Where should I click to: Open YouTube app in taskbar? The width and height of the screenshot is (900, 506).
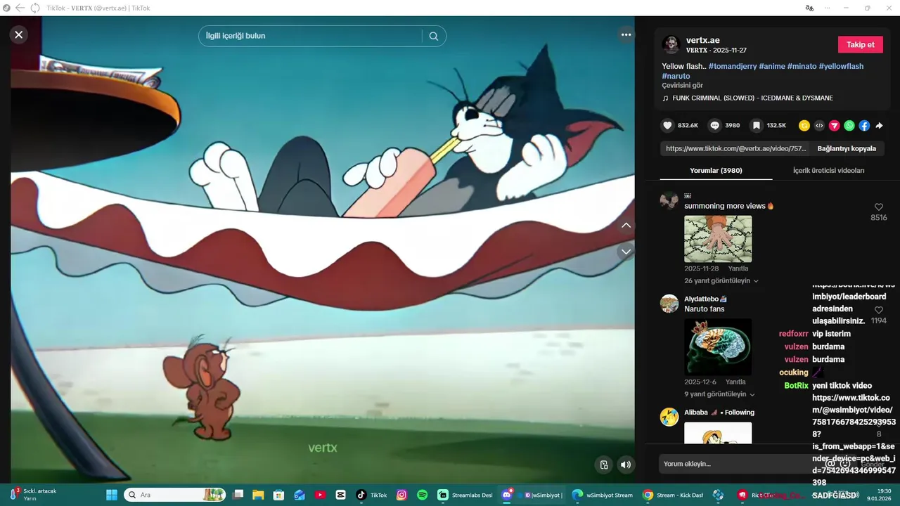point(320,495)
